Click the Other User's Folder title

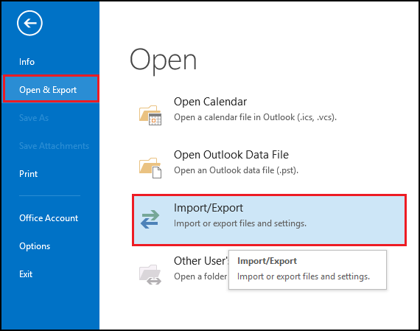201,261
